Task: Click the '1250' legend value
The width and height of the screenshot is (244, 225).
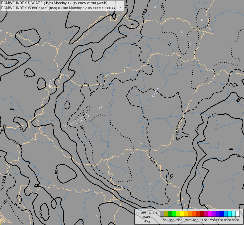Action: (x=204, y=220)
